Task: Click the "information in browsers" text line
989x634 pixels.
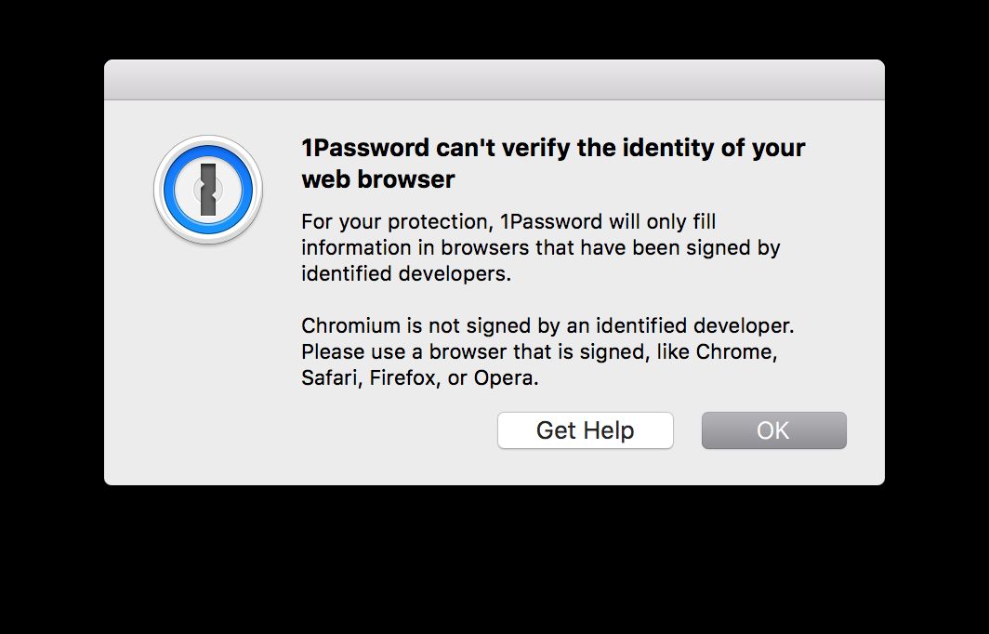Action: point(539,248)
